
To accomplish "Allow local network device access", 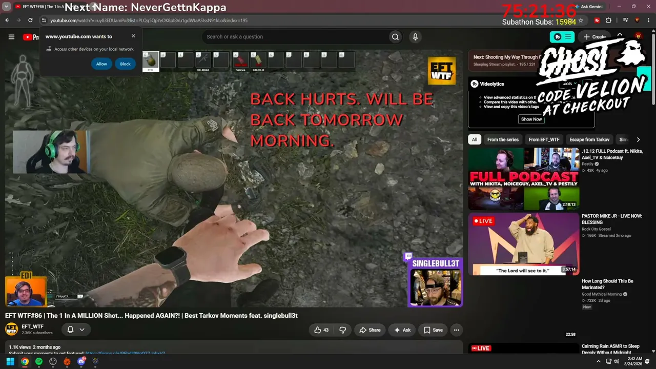I will point(101,64).
